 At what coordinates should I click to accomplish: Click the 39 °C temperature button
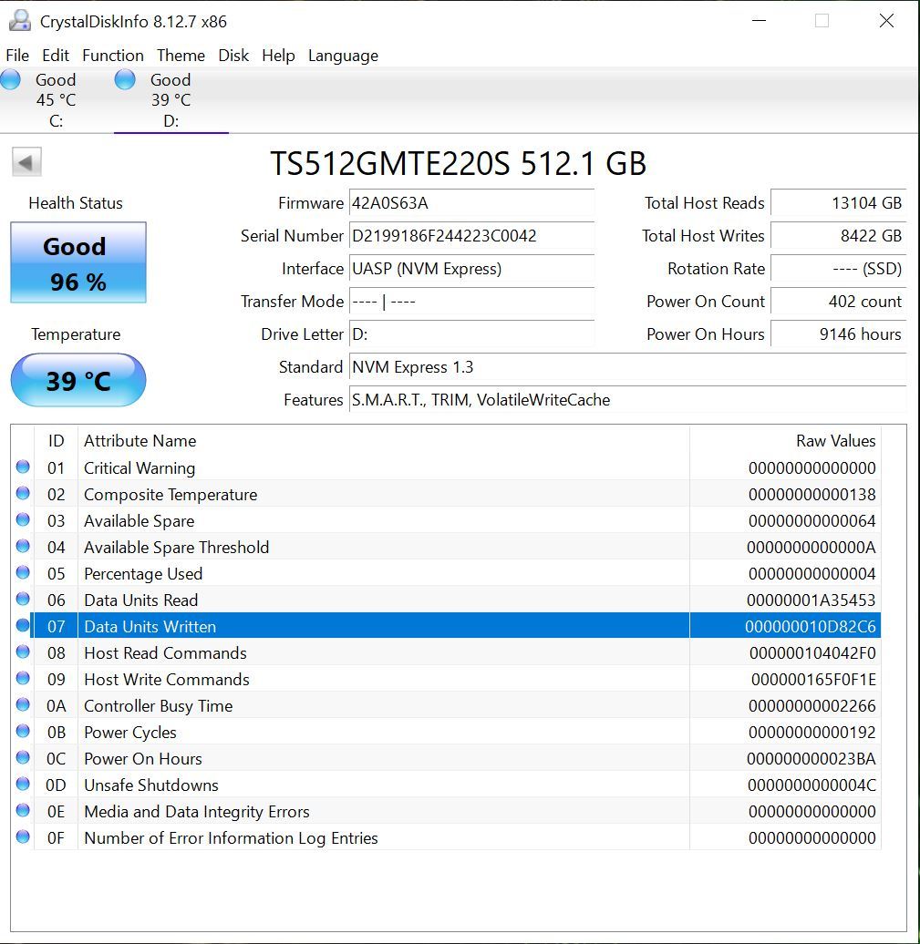(x=78, y=381)
